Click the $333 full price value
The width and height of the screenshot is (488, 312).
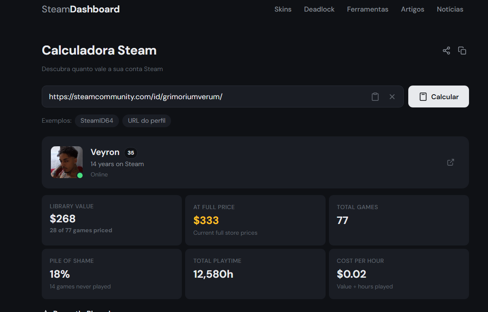coord(206,220)
